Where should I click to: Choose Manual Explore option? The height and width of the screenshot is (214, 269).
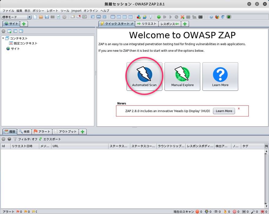point(182,76)
